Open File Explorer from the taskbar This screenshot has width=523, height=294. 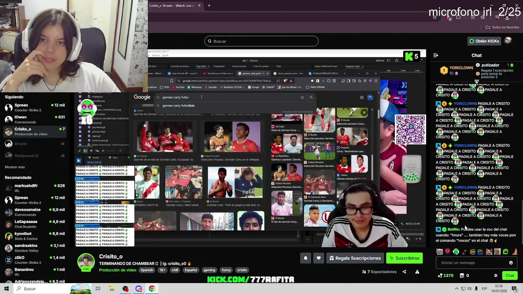coord(112,289)
